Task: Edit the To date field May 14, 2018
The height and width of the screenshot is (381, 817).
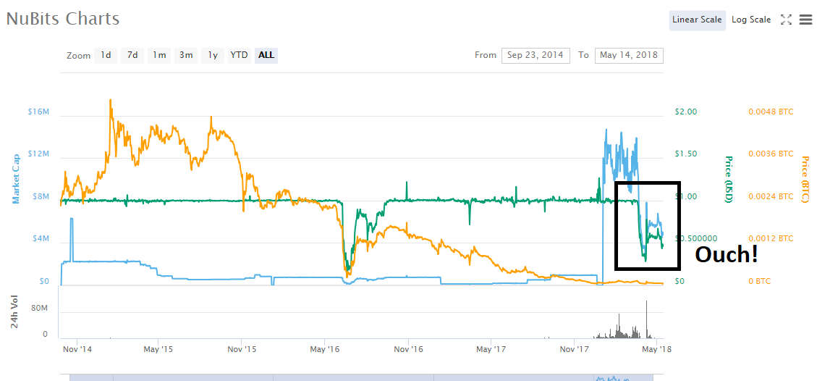Action: coord(629,55)
